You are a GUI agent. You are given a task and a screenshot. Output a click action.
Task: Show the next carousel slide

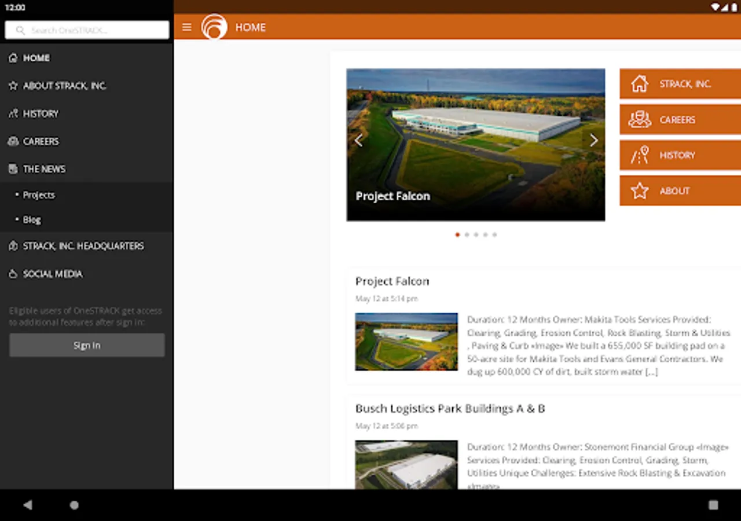click(x=593, y=140)
